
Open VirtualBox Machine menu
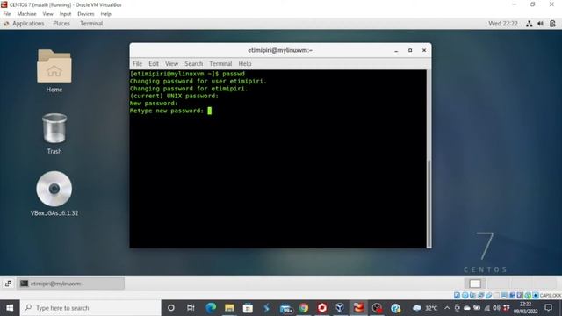26,14
